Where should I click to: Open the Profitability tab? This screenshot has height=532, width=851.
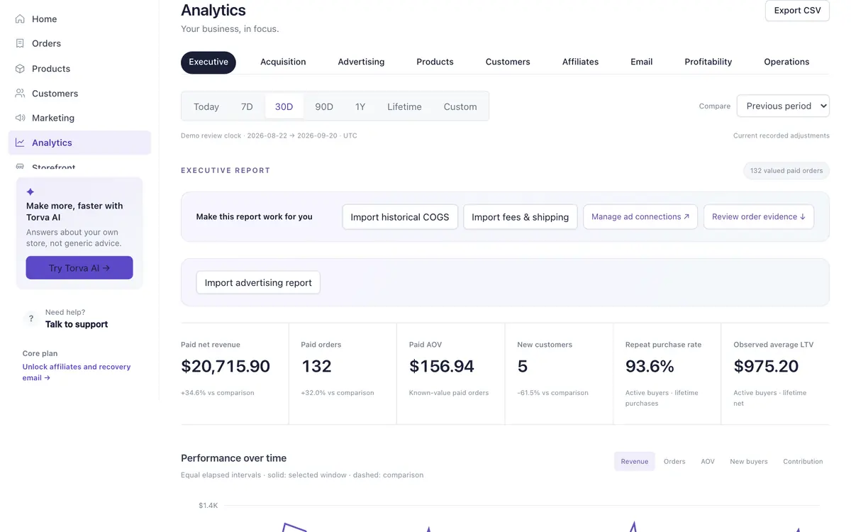pyautogui.click(x=708, y=62)
